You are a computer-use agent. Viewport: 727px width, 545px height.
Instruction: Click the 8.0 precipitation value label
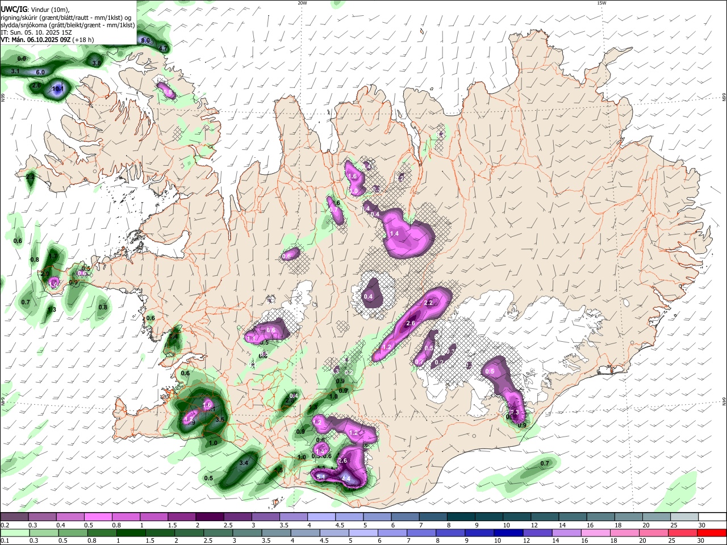(x=145, y=40)
